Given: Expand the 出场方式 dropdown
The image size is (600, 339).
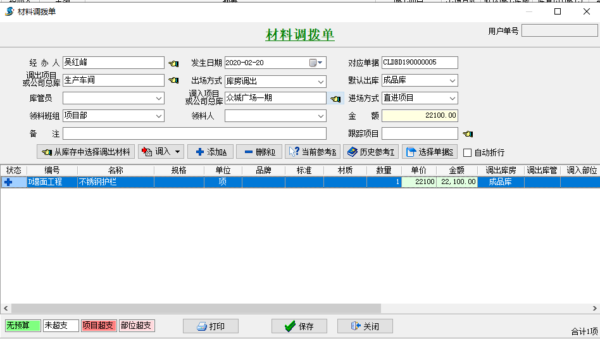Looking at the screenshot, I should click(x=321, y=82).
